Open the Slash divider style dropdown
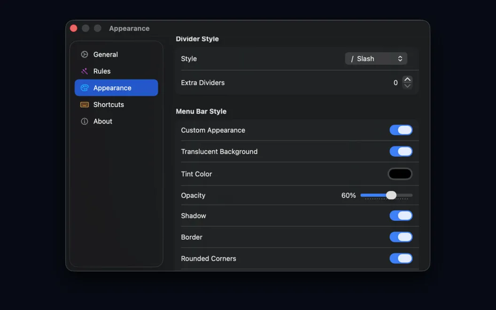 [x=376, y=59]
